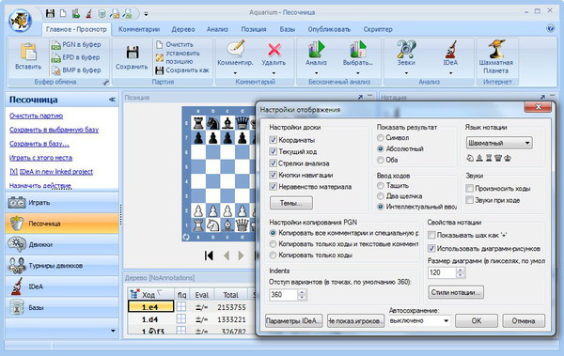Select the Символ radio button
The height and width of the screenshot is (356, 564).
(380, 138)
